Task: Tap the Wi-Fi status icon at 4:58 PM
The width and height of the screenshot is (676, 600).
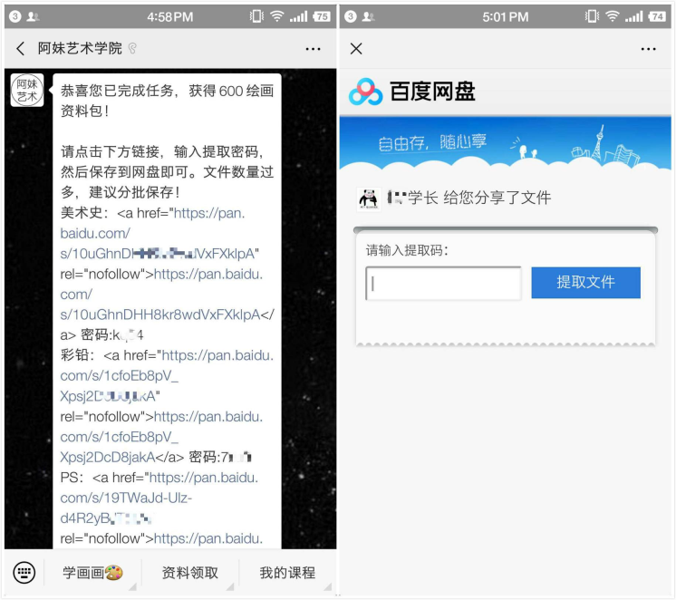Action: pyautogui.click(x=276, y=16)
